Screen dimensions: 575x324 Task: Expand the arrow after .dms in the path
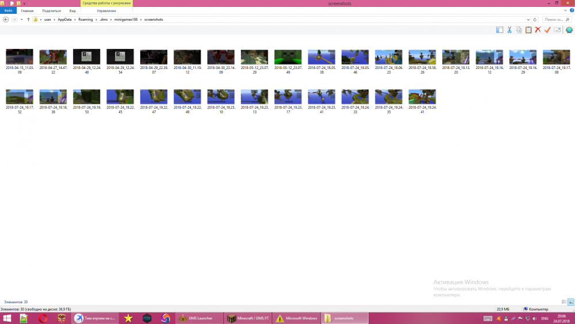111,20
